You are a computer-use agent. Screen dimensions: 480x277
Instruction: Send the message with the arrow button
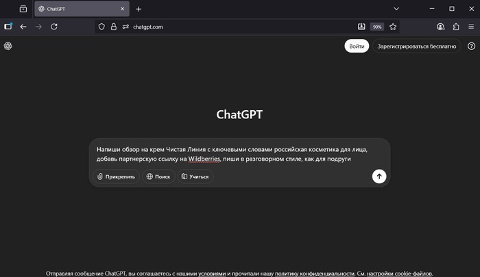tap(379, 176)
